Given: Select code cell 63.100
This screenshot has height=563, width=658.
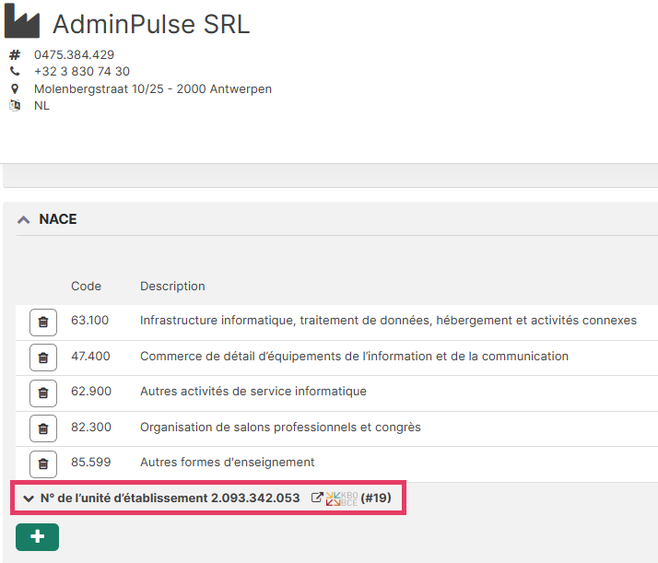Looking at the screenshot, I should tap(89, 320).
